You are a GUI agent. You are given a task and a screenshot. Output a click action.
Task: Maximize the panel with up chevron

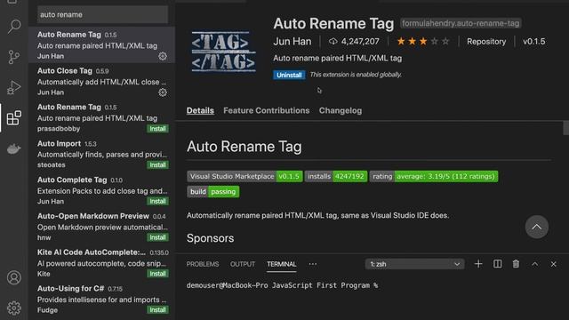pyautogui.click(x=535, y=264)
